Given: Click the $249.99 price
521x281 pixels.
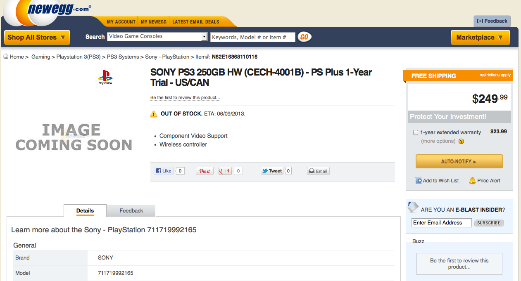Looking at the screenshot, I should pyautogui.click(x=490, y=98).
